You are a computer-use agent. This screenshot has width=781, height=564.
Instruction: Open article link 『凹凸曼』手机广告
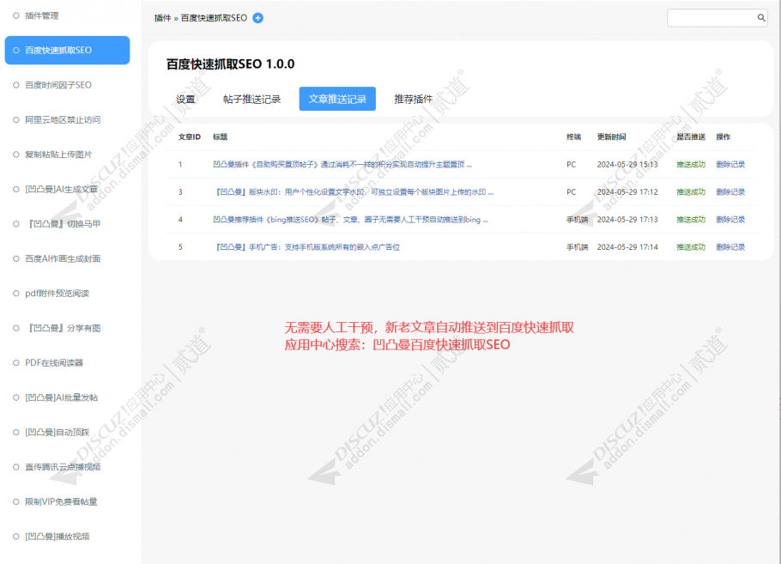click(x=306, y=247)
